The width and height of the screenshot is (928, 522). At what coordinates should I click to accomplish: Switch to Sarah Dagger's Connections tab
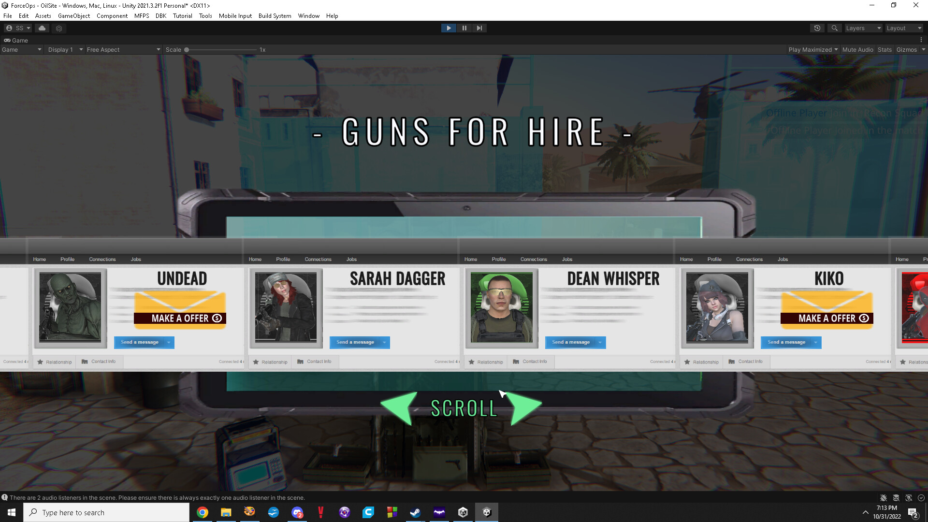tap(318, 259)
